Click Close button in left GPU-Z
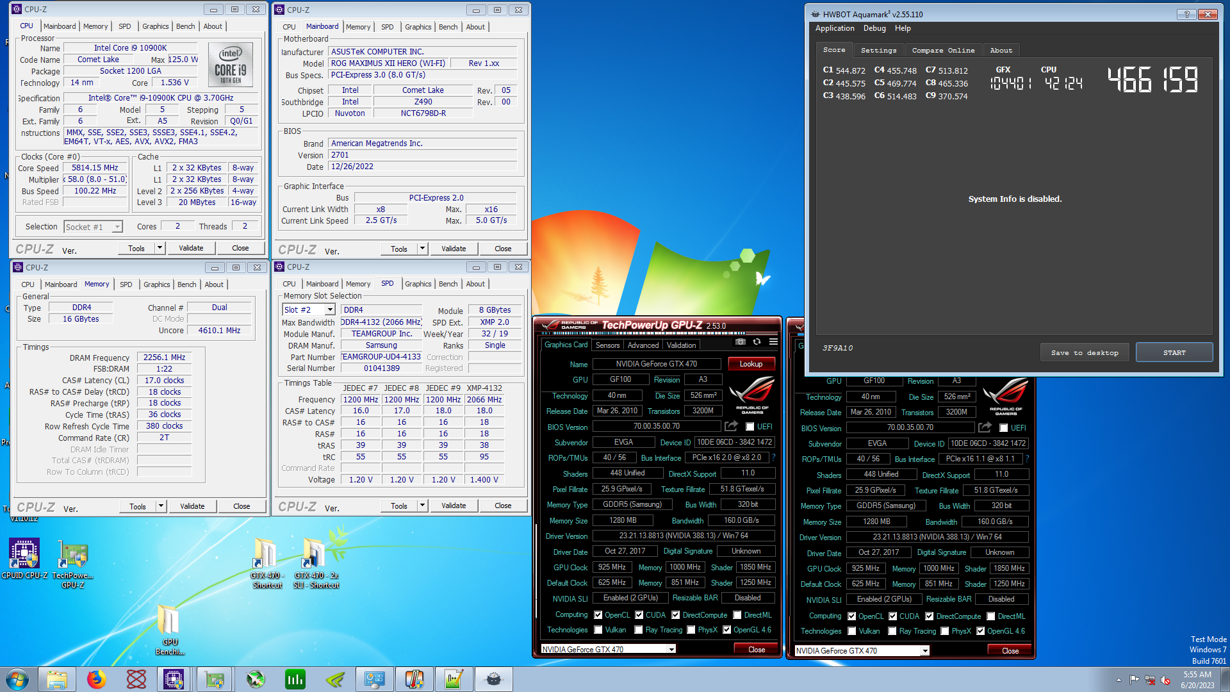Viewport: 1230px width, 692px height. pyautogui.click(x=757, y=649)
